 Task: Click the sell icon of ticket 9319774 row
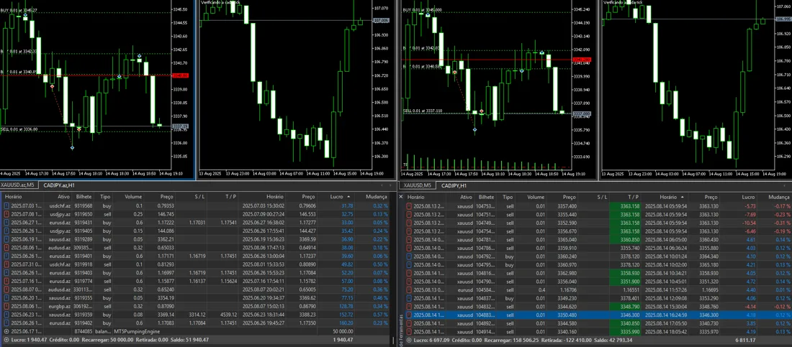6,281
